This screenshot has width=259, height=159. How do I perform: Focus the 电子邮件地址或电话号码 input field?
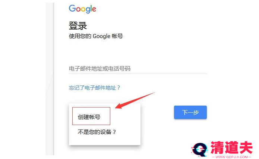pos(138,69)
